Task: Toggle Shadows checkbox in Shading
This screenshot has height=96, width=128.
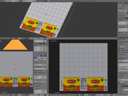Action: coord(119,49)
